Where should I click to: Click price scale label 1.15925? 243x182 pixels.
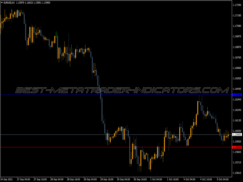coord(237,142)
